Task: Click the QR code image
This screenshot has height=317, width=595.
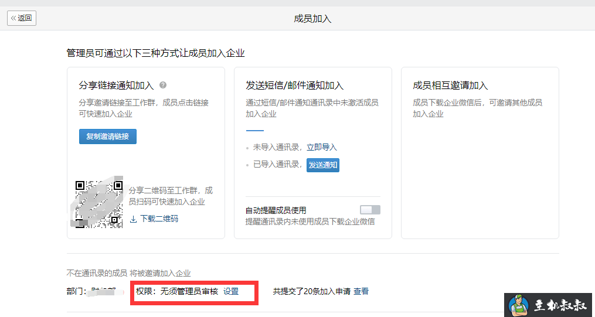Action: [x=98, y=204]
